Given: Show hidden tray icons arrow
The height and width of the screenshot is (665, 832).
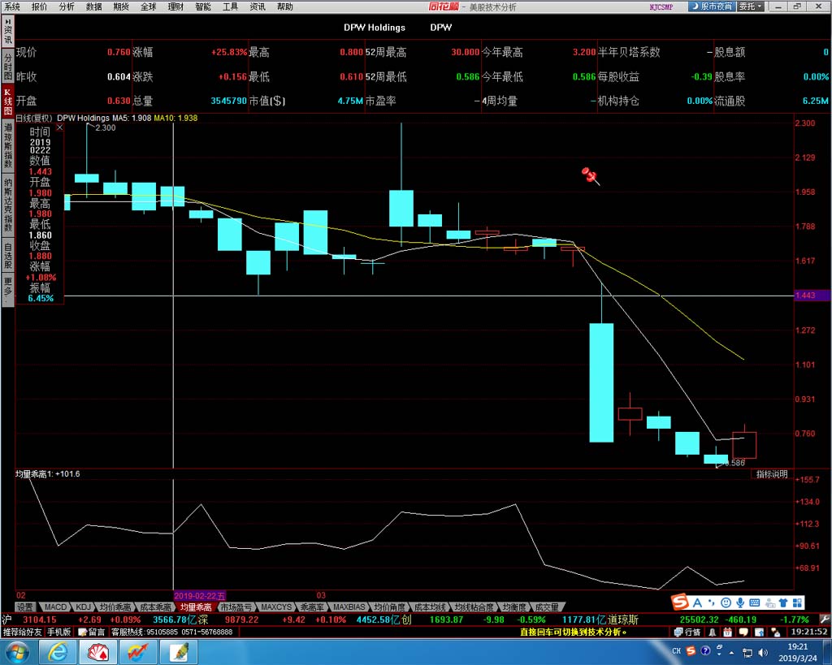Looking at the screenshot, I should point(732,652).
